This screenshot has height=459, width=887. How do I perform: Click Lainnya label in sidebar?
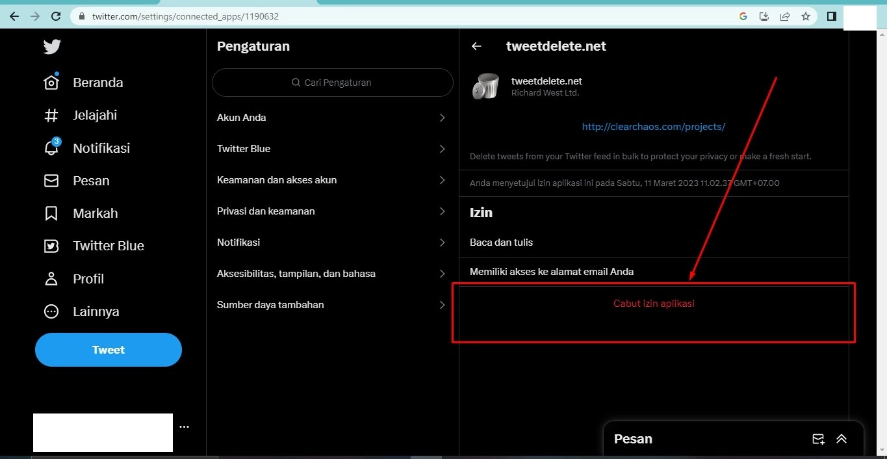[x=96, y=311]
